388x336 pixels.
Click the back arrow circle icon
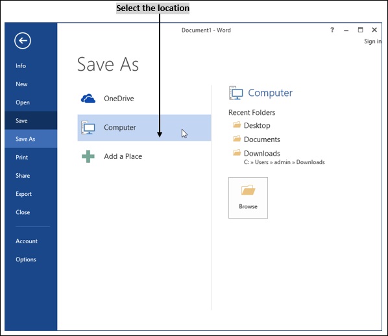click(x=23, y=41)
